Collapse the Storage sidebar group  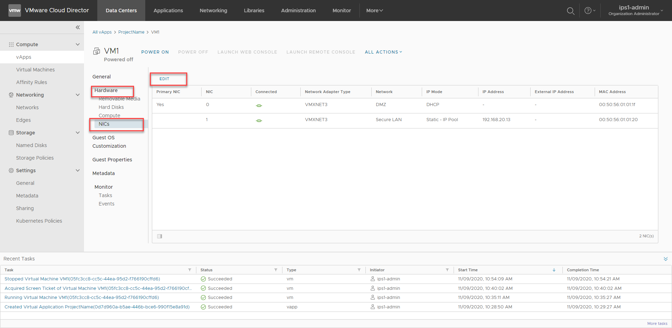click(78, 133)
